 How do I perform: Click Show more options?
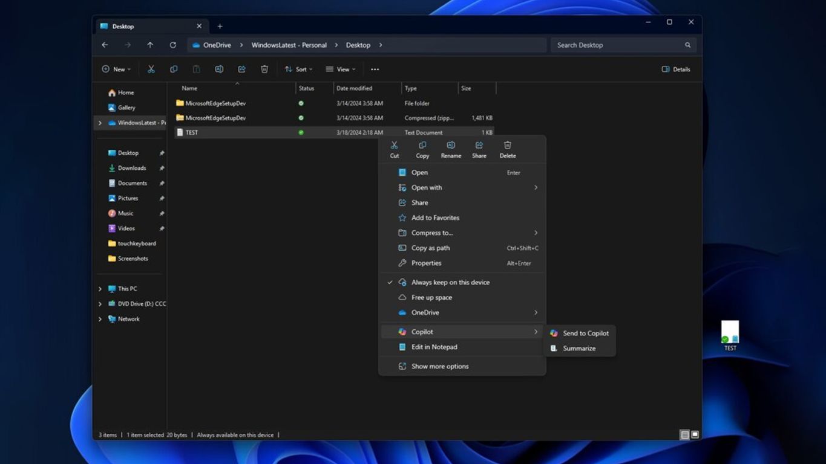click(x=439, y=366)
